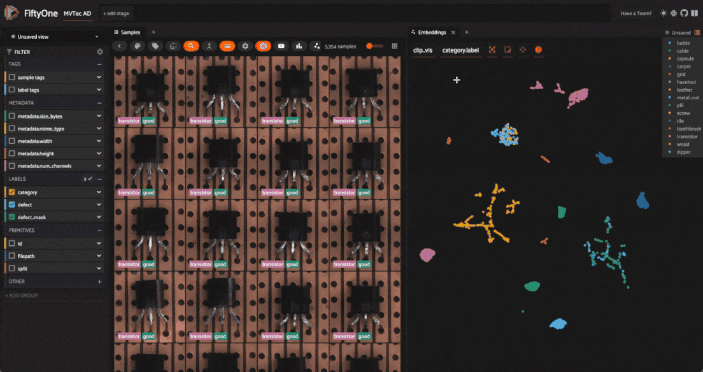
Task: Uncheck the category label checkbox
Action: pyautogui.click(x=12, y=192)
